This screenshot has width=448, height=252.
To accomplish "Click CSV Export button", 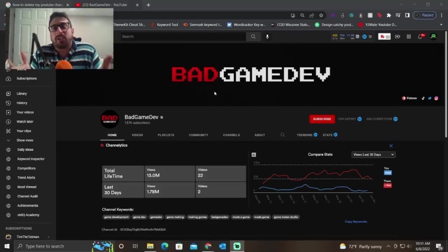I will 350,119.
